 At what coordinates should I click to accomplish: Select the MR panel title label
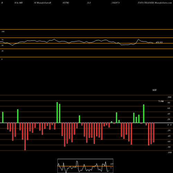[x=154, y=90]
